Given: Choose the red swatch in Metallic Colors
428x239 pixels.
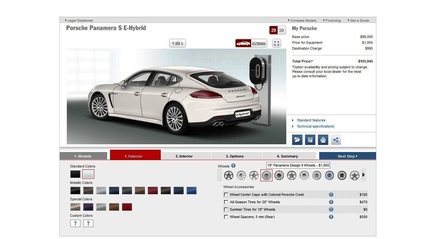Looking at the screenshot, I should (153, 191).
